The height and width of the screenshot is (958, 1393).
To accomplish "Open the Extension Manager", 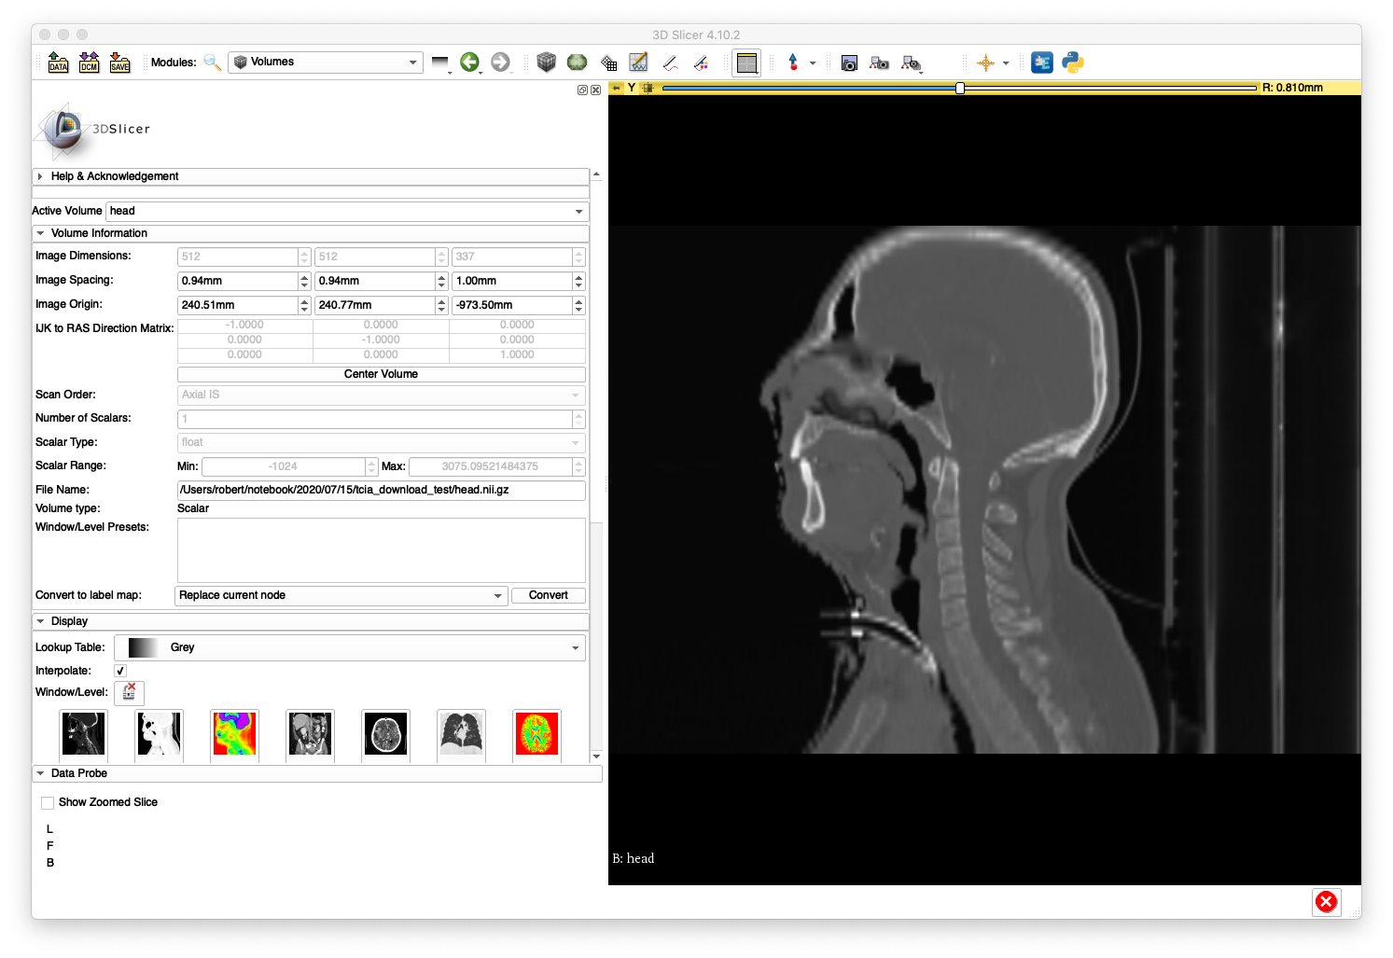I will click(x=1041, y=62).
